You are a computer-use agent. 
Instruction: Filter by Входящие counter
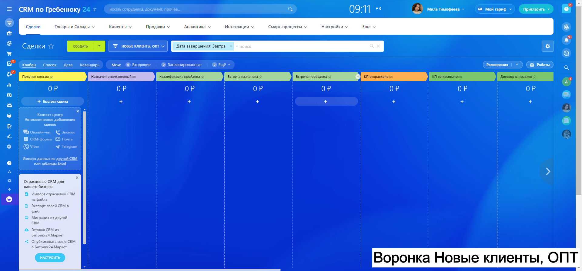pos(138,64)
